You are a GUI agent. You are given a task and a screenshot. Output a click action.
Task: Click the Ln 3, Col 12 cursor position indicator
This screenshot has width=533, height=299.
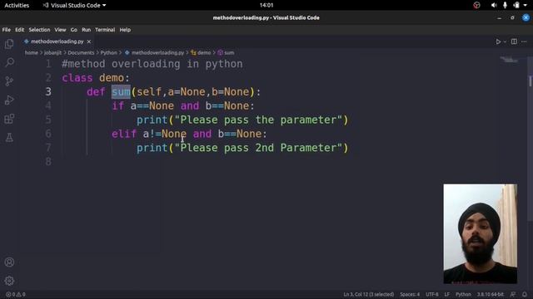click(x=368, y=294)
